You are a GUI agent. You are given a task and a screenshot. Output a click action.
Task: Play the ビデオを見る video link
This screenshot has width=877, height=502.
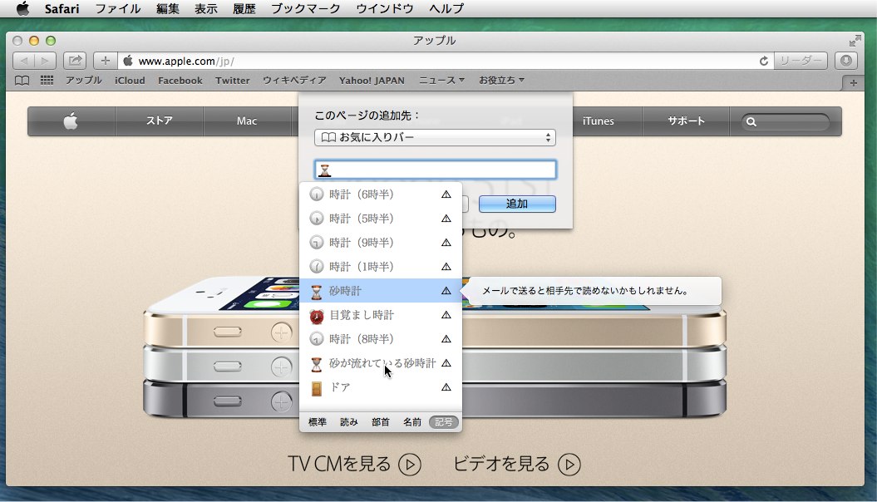point(517,464)
